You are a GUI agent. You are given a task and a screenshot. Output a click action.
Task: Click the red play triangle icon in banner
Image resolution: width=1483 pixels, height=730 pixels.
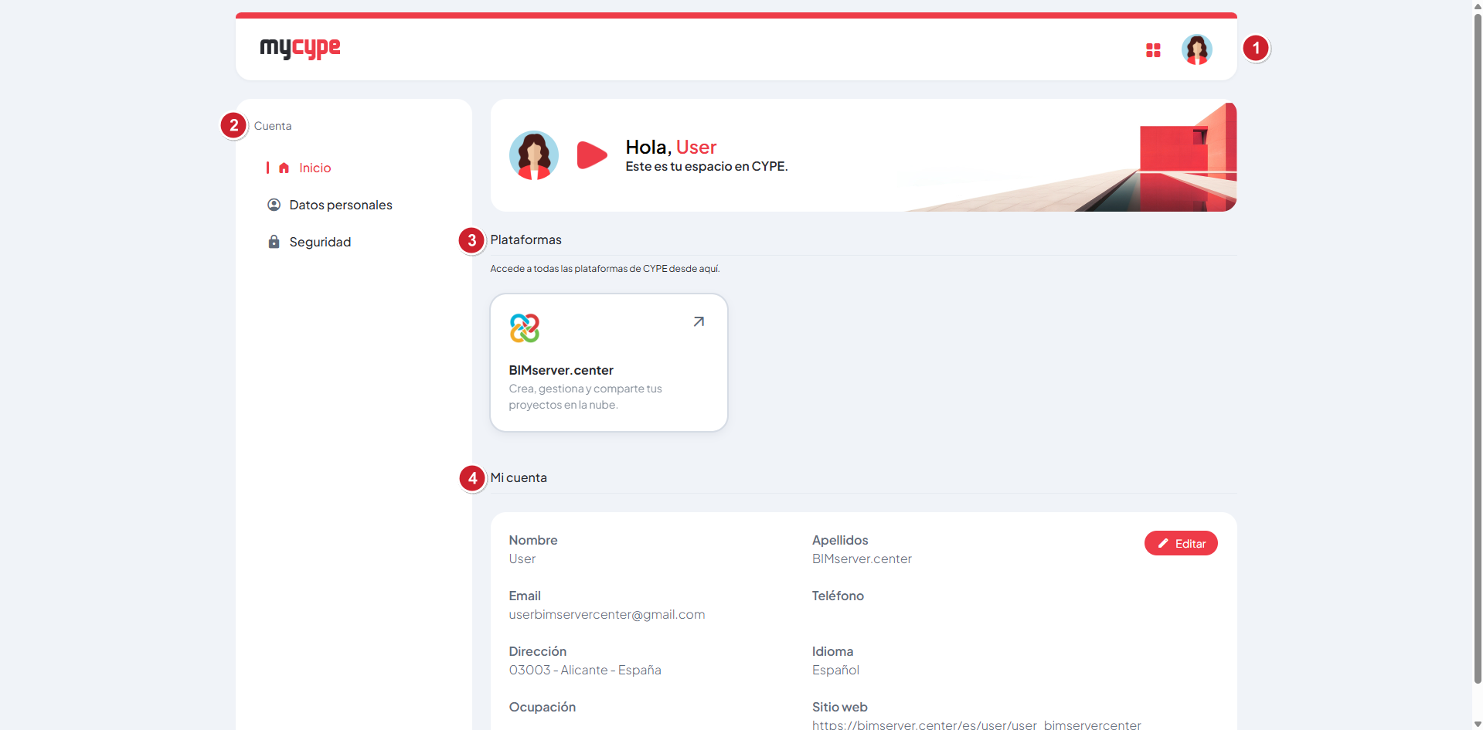click(592, 154)
